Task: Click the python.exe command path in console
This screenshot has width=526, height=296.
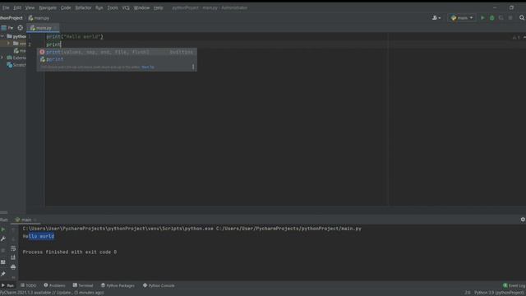Action: point(118,229)
